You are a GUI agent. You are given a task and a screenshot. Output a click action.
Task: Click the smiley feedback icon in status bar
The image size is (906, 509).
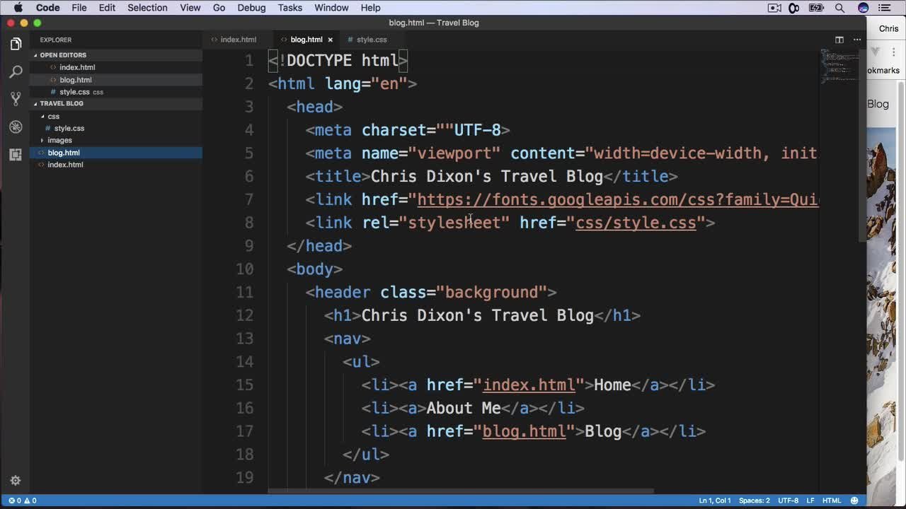point(854,501)
